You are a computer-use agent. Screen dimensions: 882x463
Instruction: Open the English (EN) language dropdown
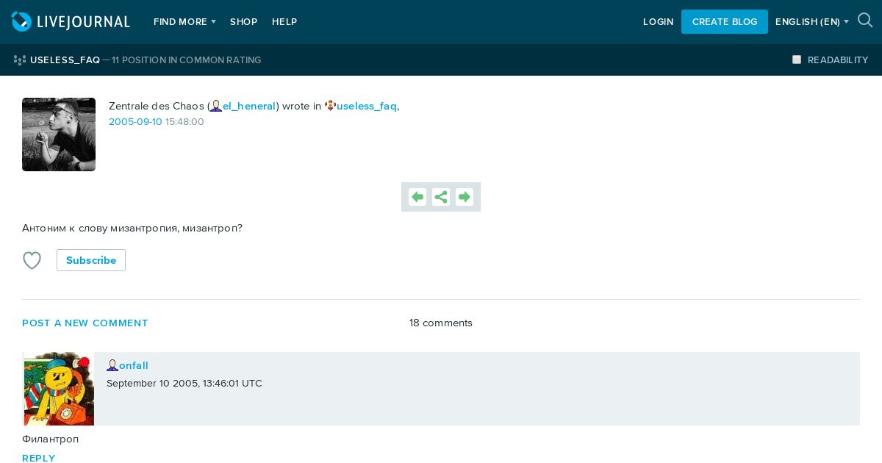812,22
